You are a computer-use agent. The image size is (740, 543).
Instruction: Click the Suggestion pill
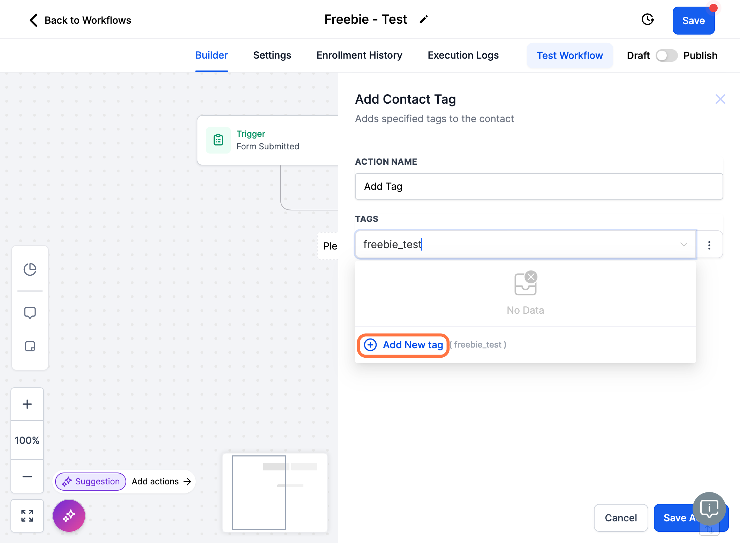click(91, 482)
